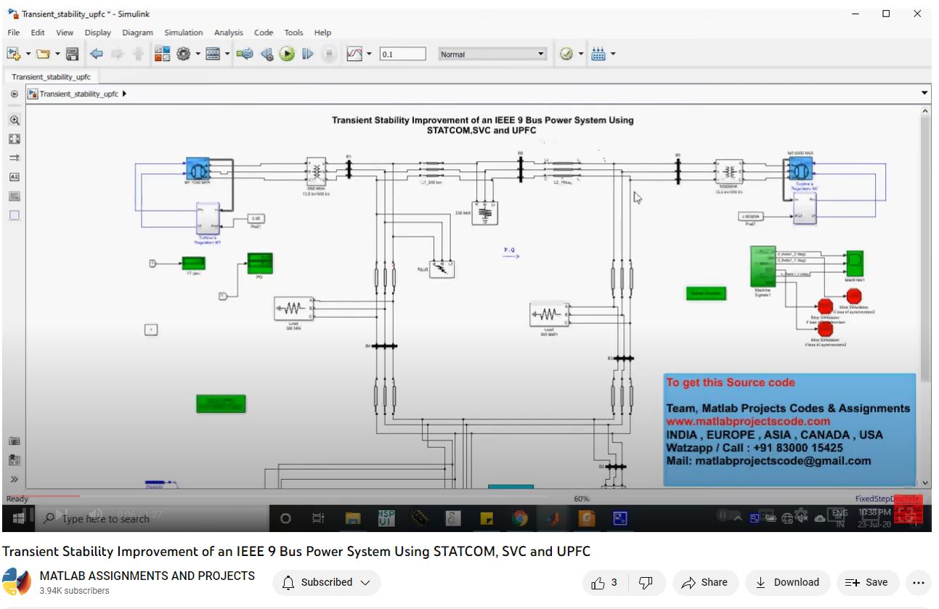The image size is (939, 609).
Task: Select the Zoom In palette tool
Action: (14, 120)
